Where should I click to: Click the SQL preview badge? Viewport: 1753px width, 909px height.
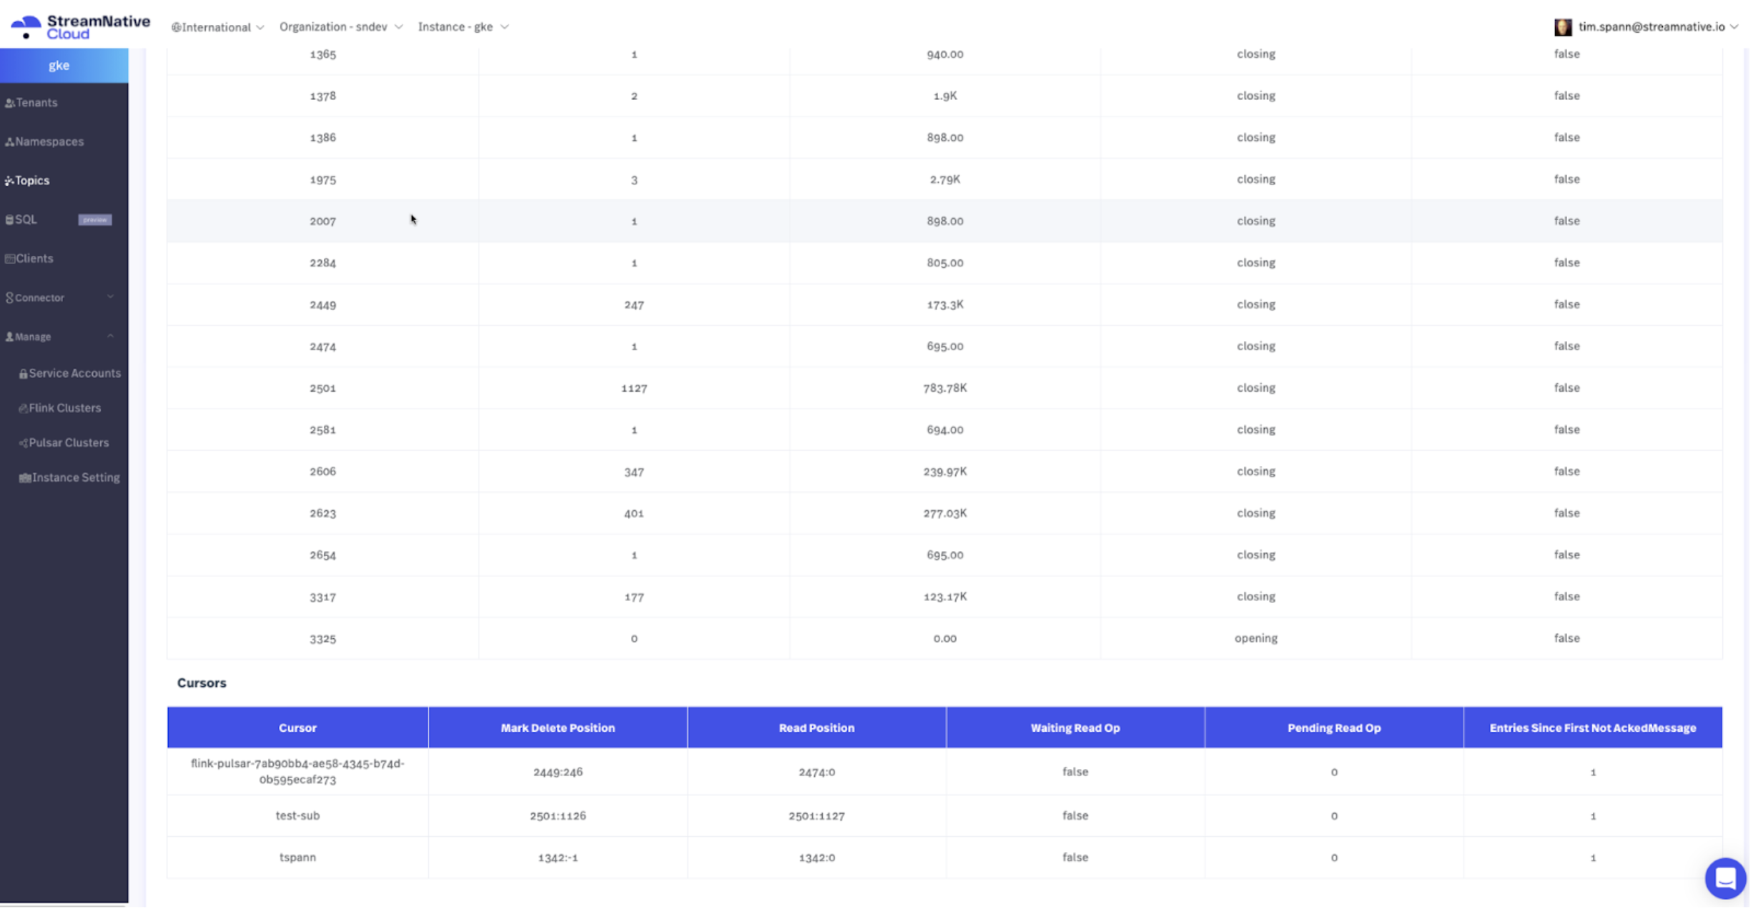click(94, 219)
